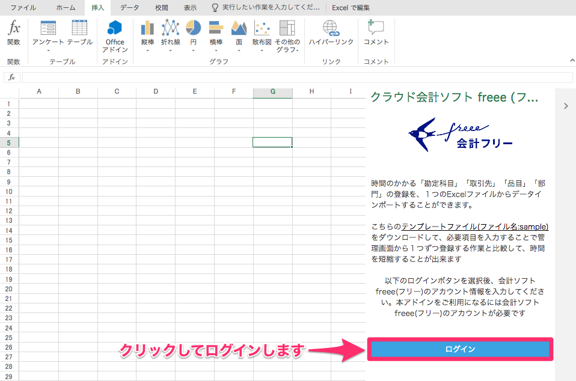Click the formula bar fx icon
The height and width of the screenshot is (381, 576).
point(12,77)
